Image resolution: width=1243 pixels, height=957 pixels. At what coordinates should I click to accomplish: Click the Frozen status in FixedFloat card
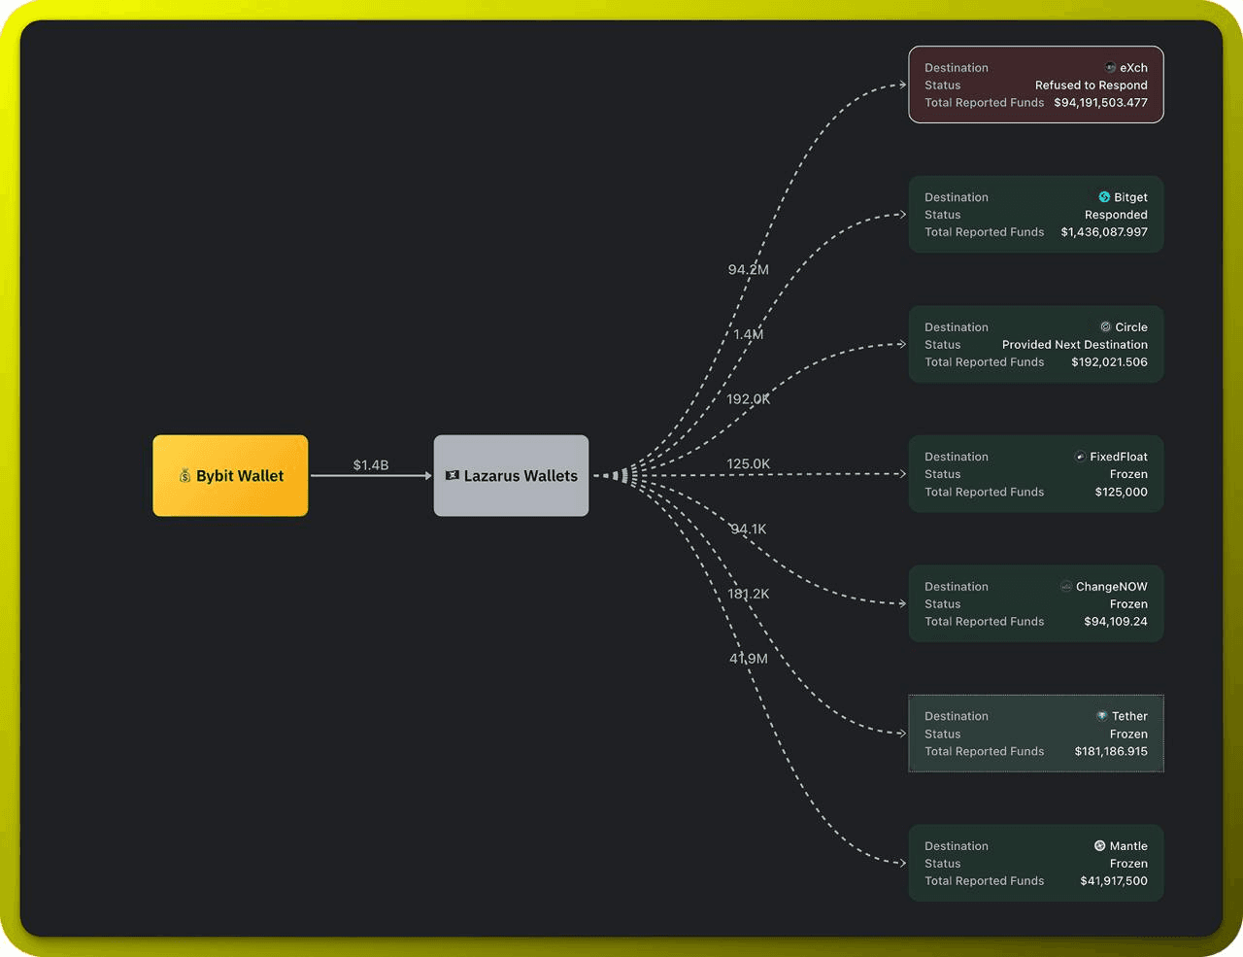[1128, 474]
